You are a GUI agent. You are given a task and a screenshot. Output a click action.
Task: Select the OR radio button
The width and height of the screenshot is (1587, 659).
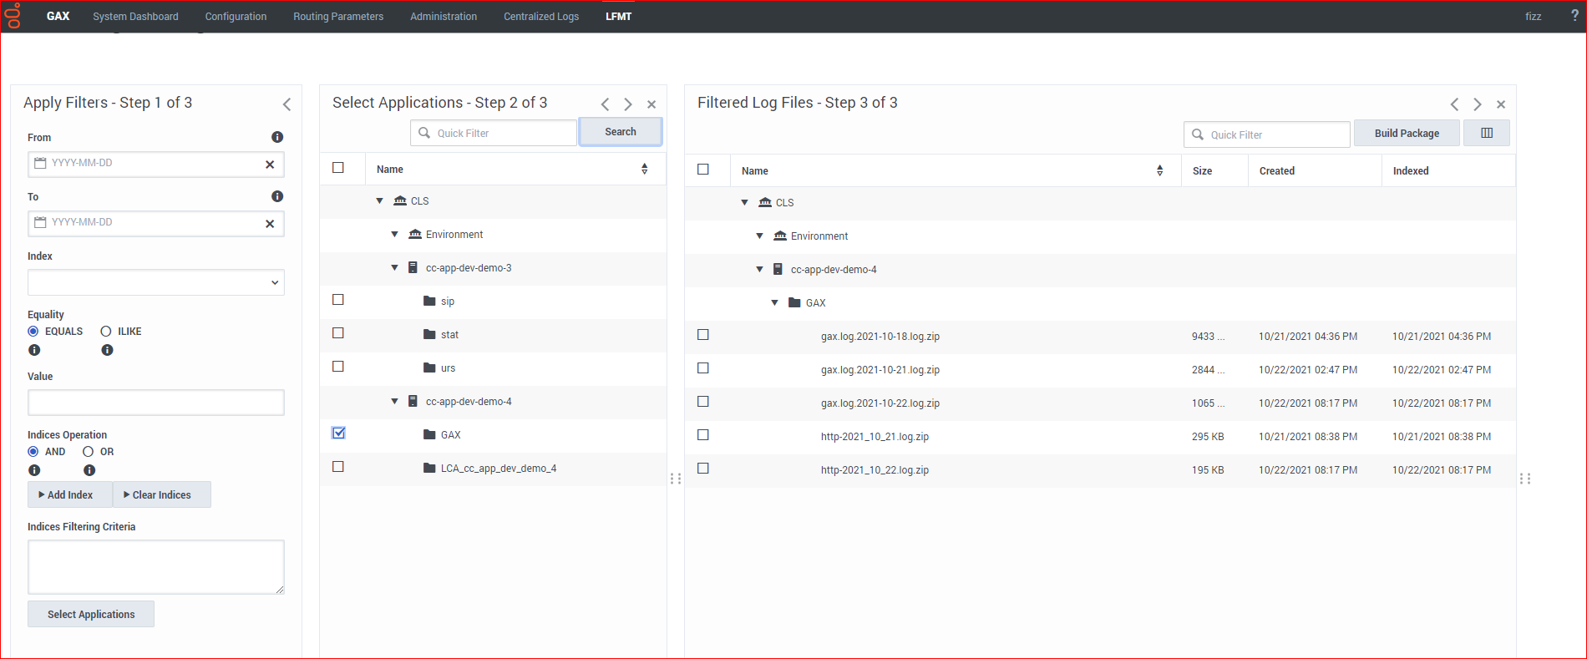tap(88, 452)
